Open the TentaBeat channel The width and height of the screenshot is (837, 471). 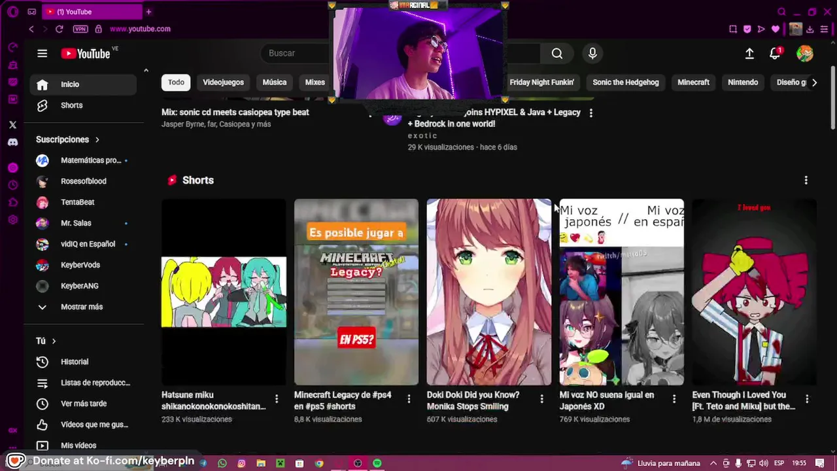click(x=83, y=202)
